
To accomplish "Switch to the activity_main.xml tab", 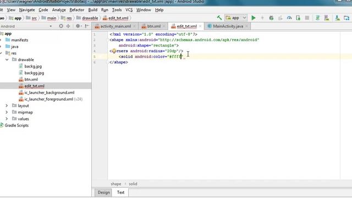I will pos(116,26).
